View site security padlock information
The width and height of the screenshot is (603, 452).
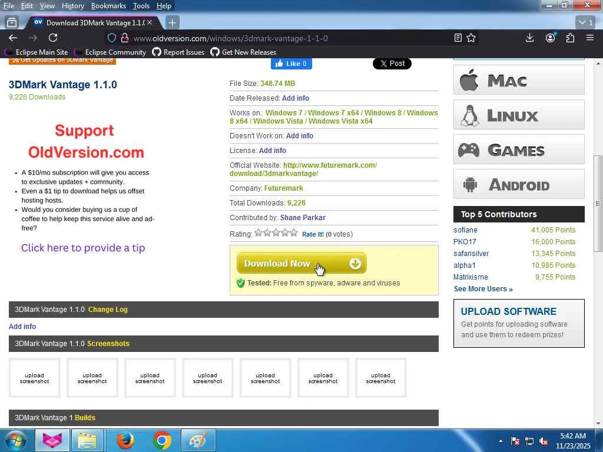125,38
